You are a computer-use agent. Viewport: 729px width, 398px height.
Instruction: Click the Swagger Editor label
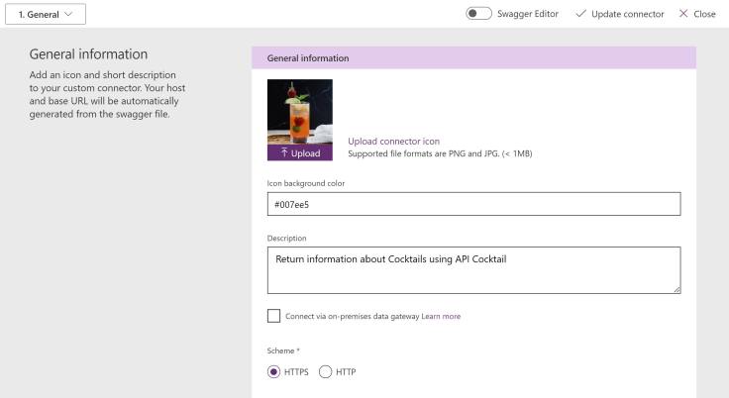528,14
